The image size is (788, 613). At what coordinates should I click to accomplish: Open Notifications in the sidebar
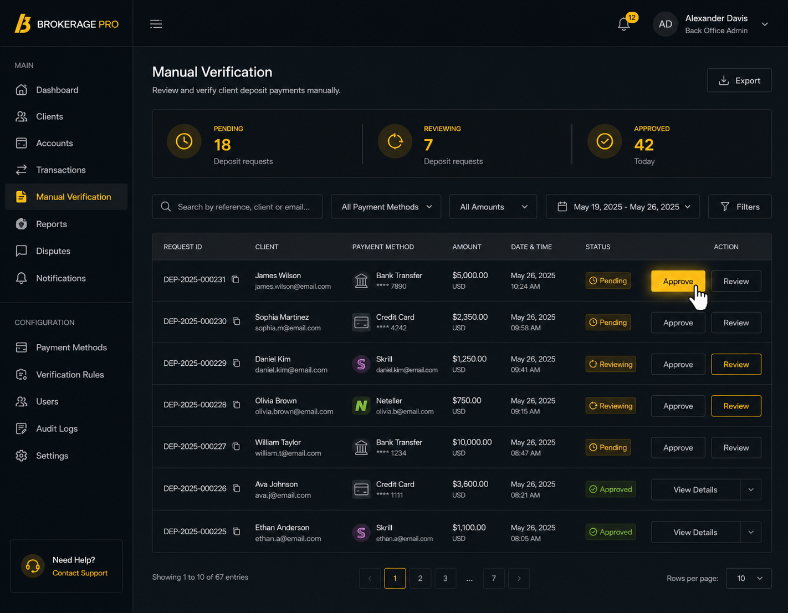[x=66, y=278]
